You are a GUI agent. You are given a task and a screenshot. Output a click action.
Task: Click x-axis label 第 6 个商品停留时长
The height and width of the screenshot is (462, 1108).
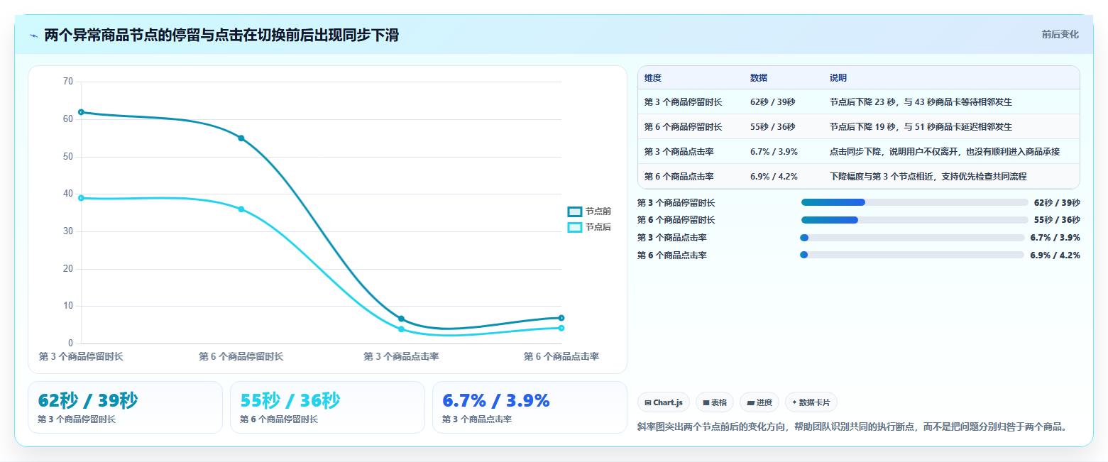click(x=241, y=356)
